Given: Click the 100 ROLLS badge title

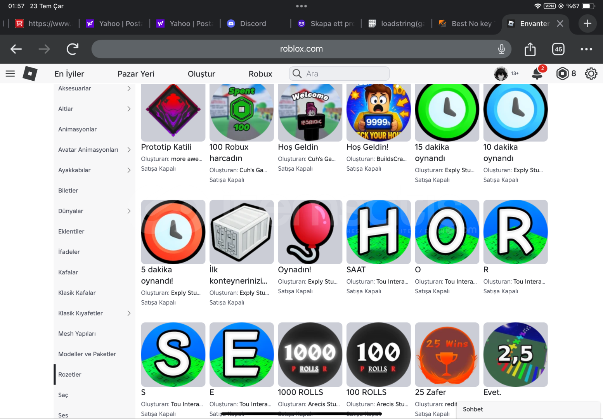Looking at the screenshot, I should click(366, 392).
